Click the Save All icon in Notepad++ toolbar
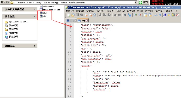 [x=82, y=15]
